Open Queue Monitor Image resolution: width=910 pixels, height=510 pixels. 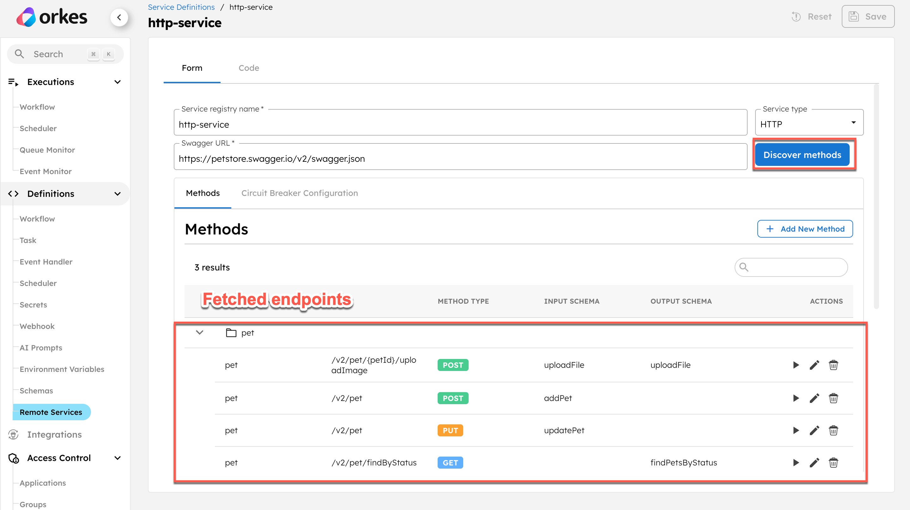pyautogui.click(x=47, y=150)
